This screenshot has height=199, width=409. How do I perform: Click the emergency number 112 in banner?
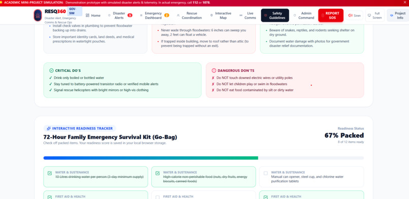pyautogui.click(x=195, y=3)
